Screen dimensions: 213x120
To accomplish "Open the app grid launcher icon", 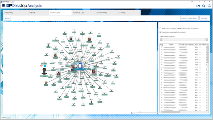I will pyautogui.click(x=3, y=6).
